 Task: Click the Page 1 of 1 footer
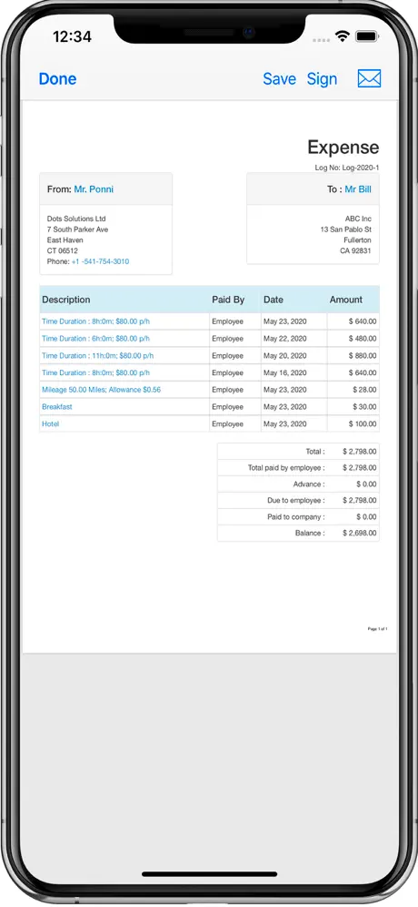[x=378, y=628]
